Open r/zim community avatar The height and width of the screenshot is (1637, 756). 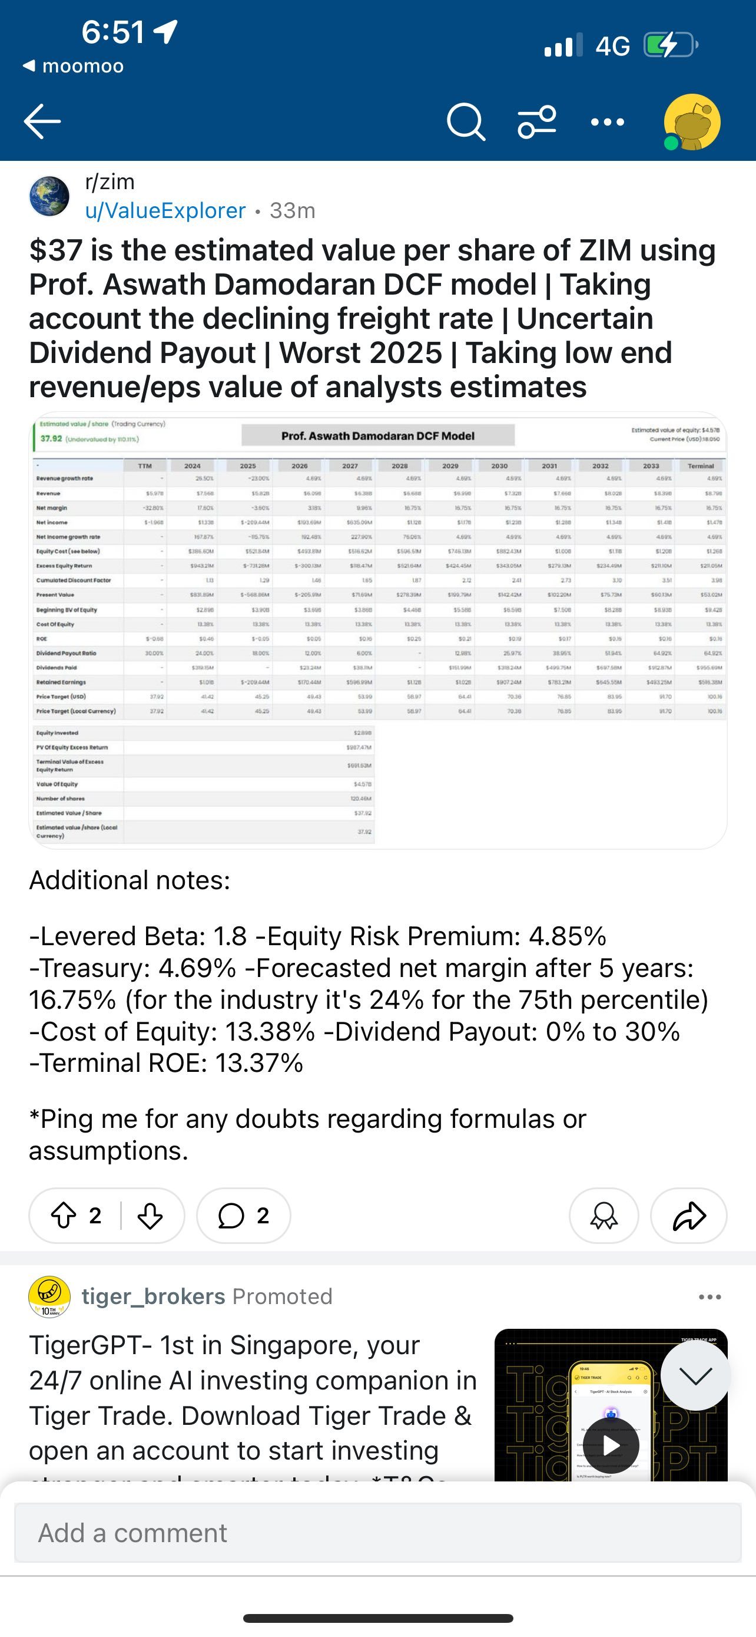49,196
